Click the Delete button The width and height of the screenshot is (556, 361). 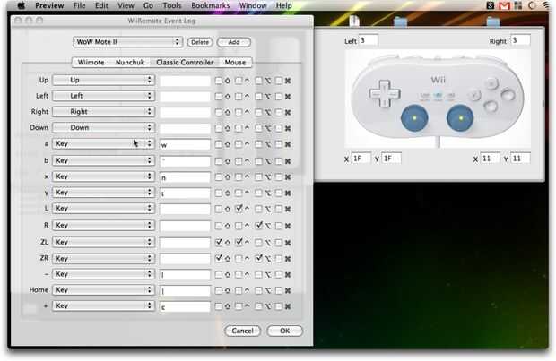200,42
